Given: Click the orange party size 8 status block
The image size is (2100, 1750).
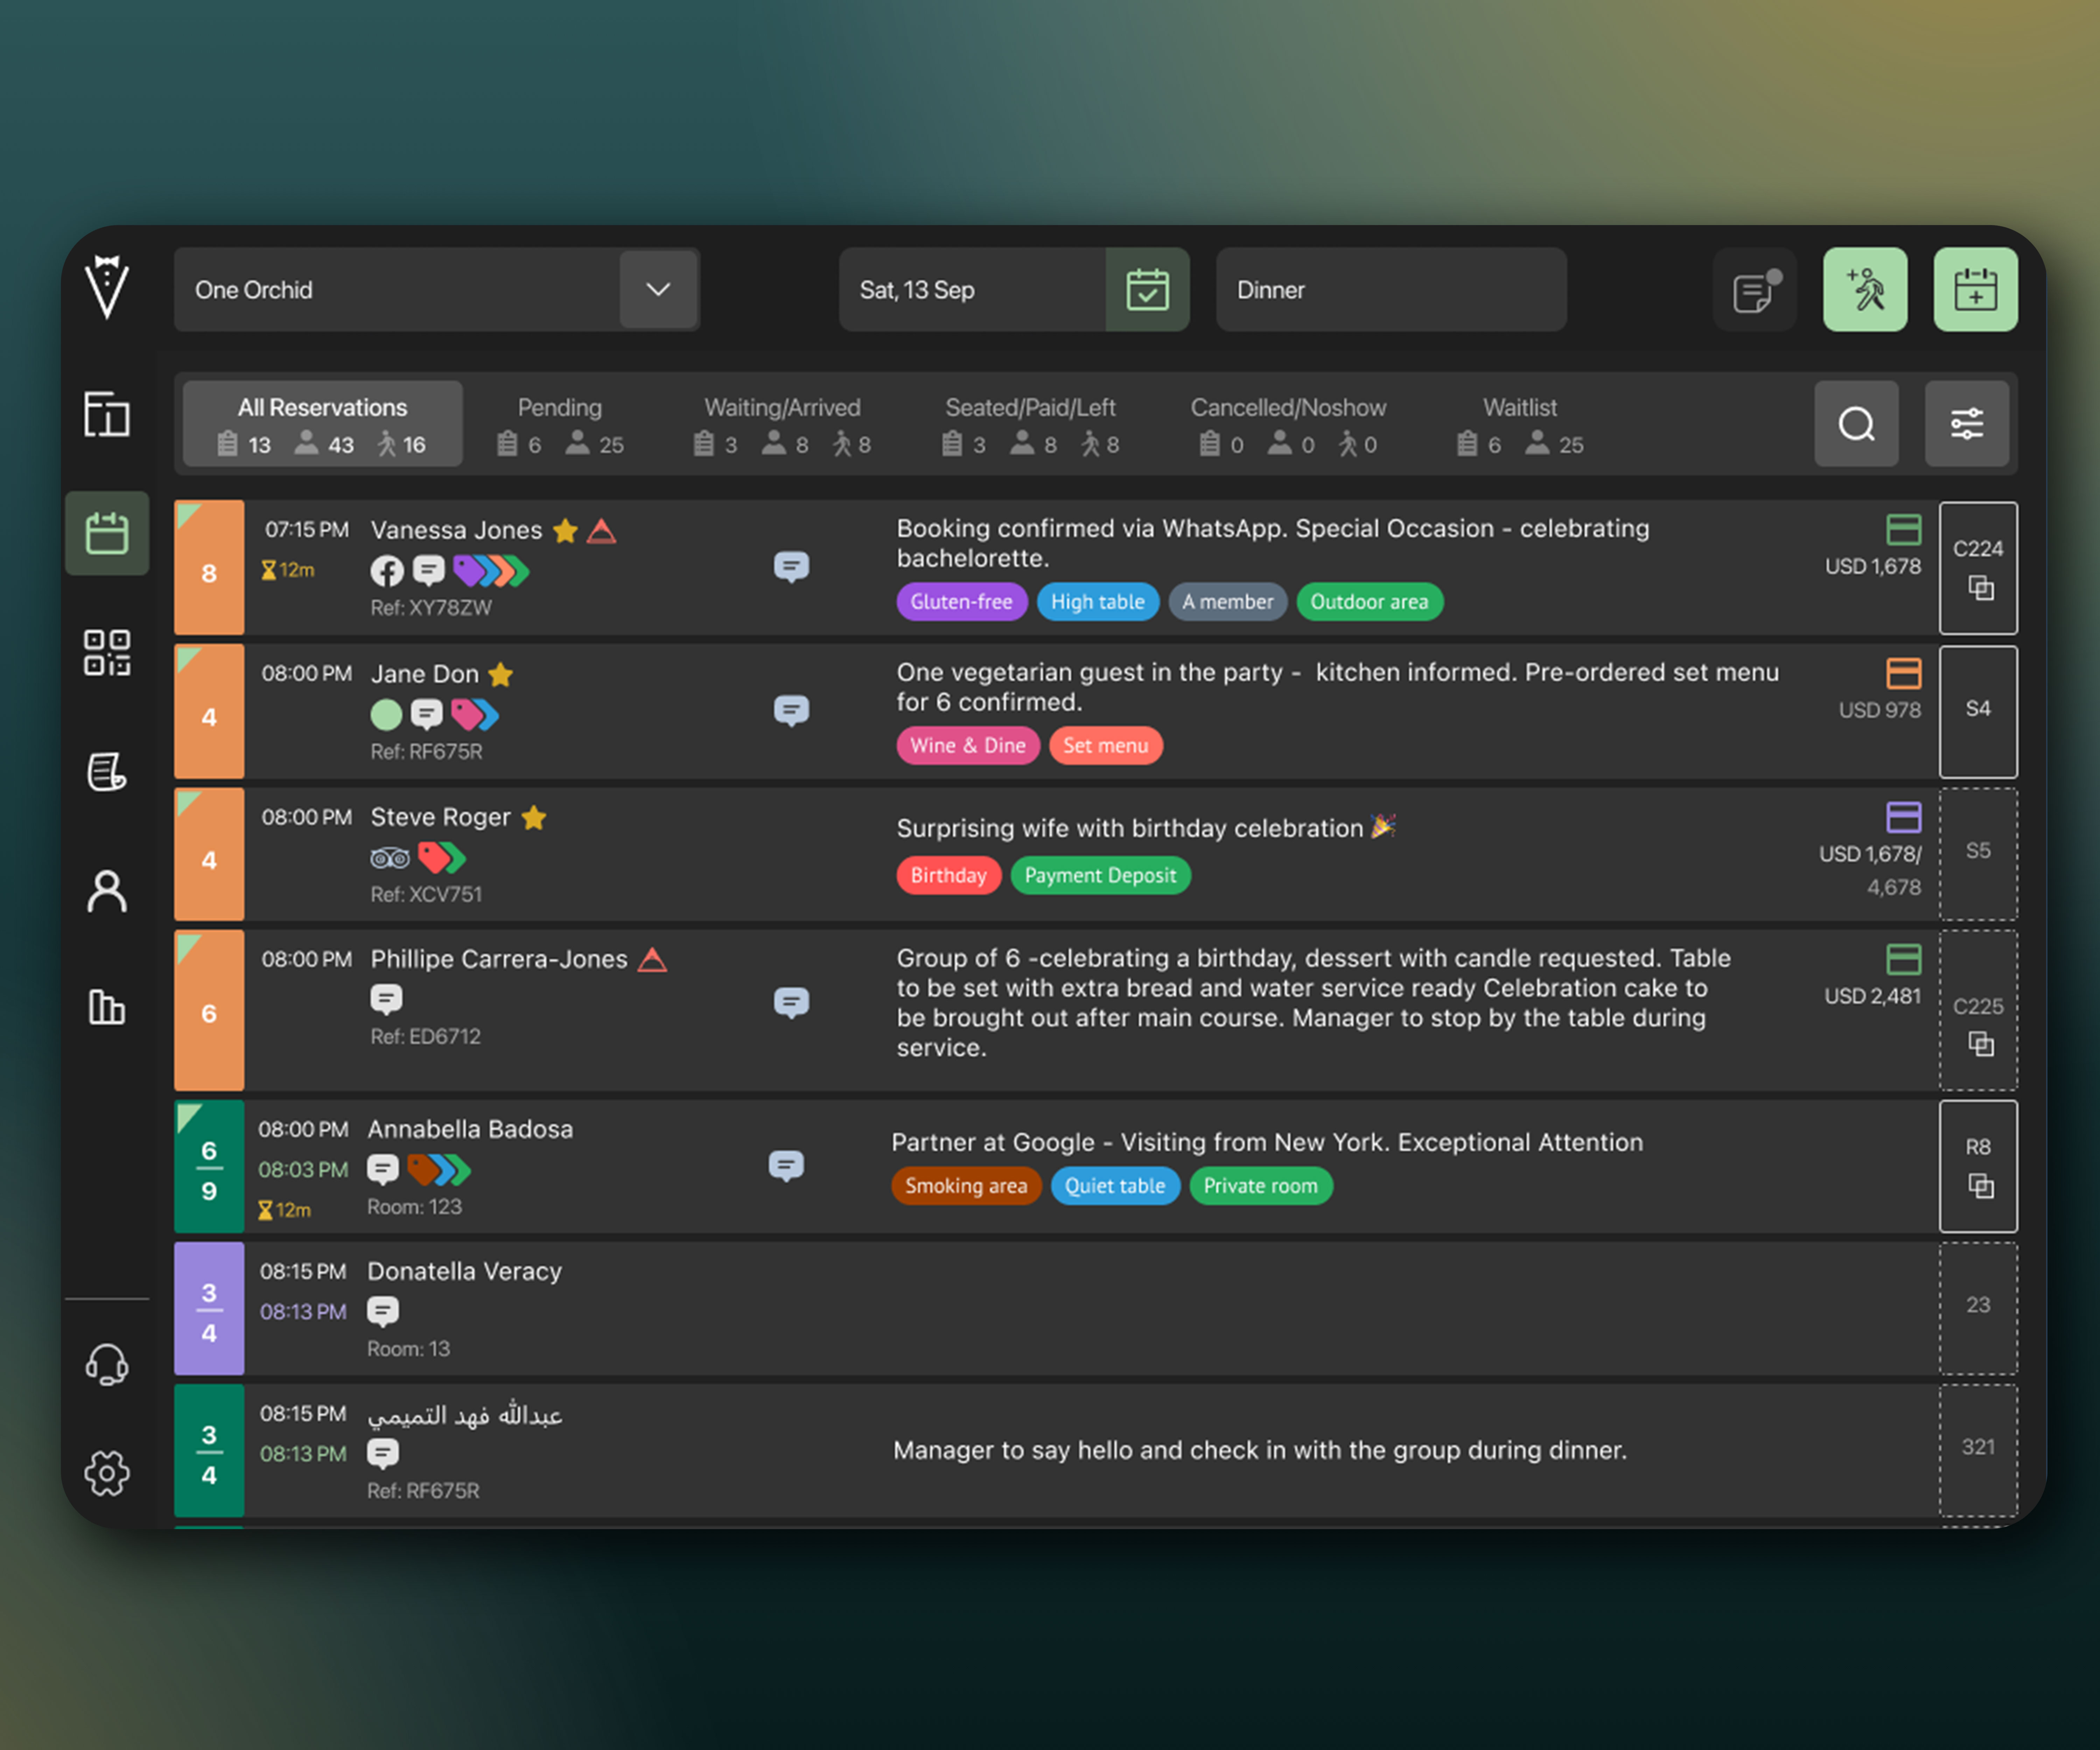Looking at the screenshot, I should tap(209, 568).
